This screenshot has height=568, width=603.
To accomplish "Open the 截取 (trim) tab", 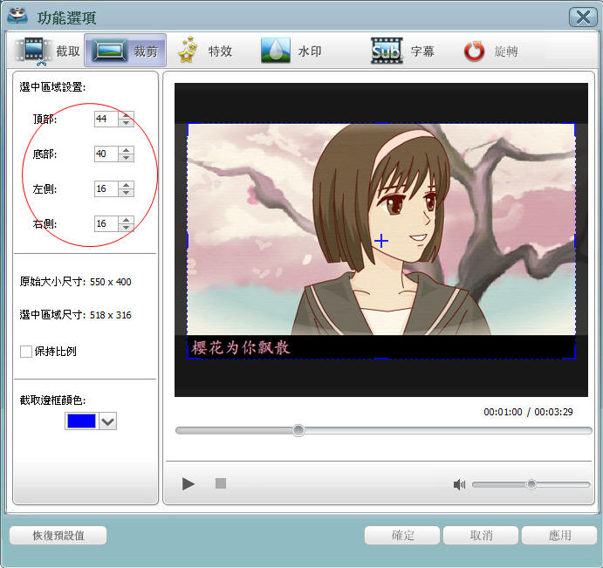I will 48,51.
